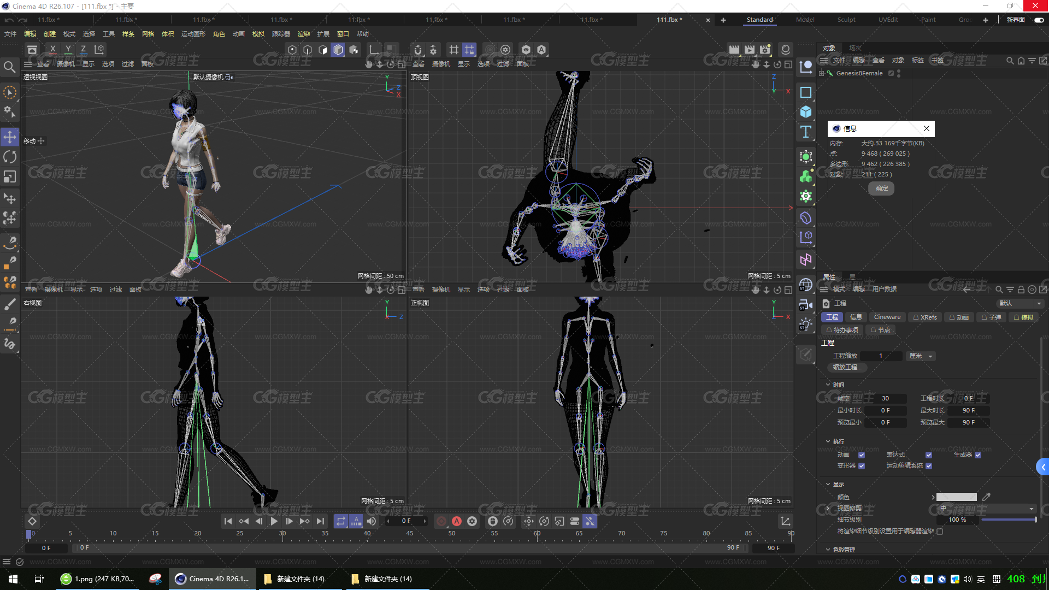Expand the 执行 section expander

[x=827, y=441]
